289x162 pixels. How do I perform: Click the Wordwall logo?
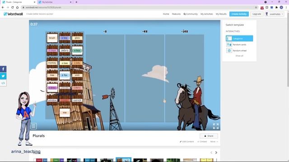click(x=13, y=14)
